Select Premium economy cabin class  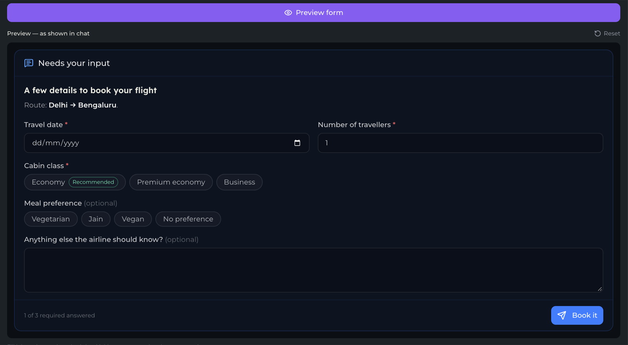coord(171,182)
